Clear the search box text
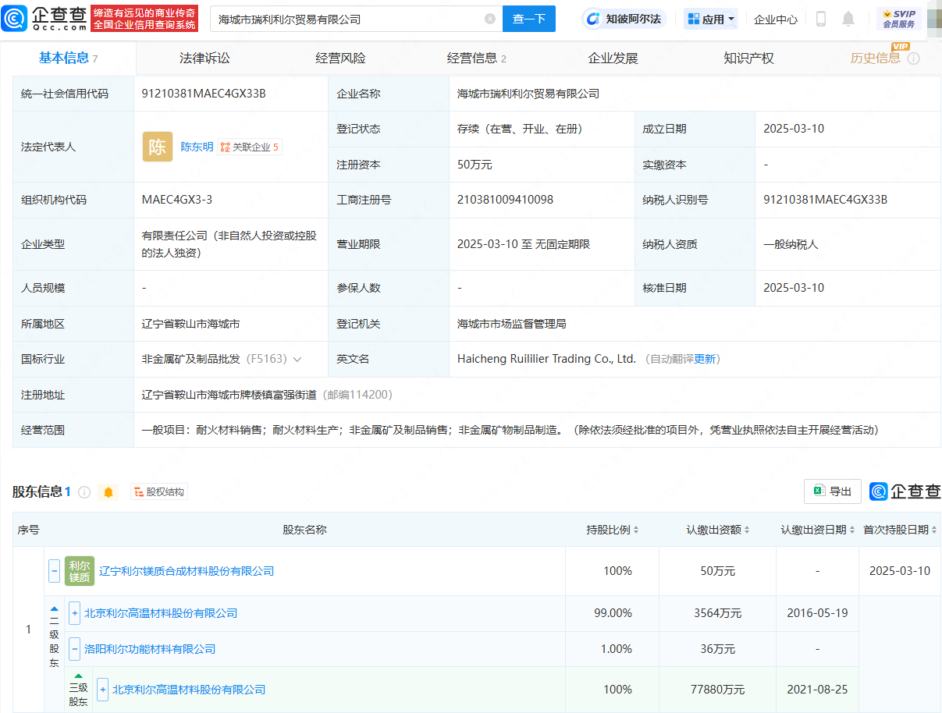Screen dimensions: 942x713 [489, 19]
